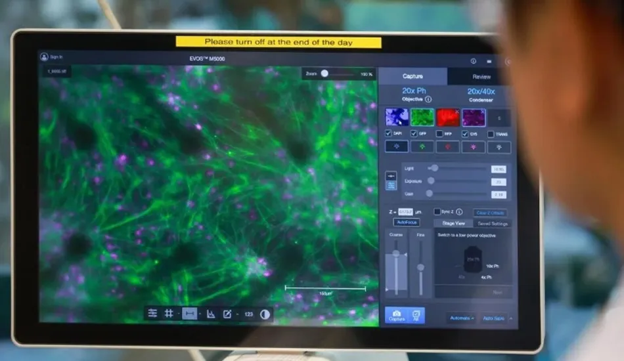624x361 pixels.
Task: Uncheck the DAPI channel checkbox
Action: 388,133
